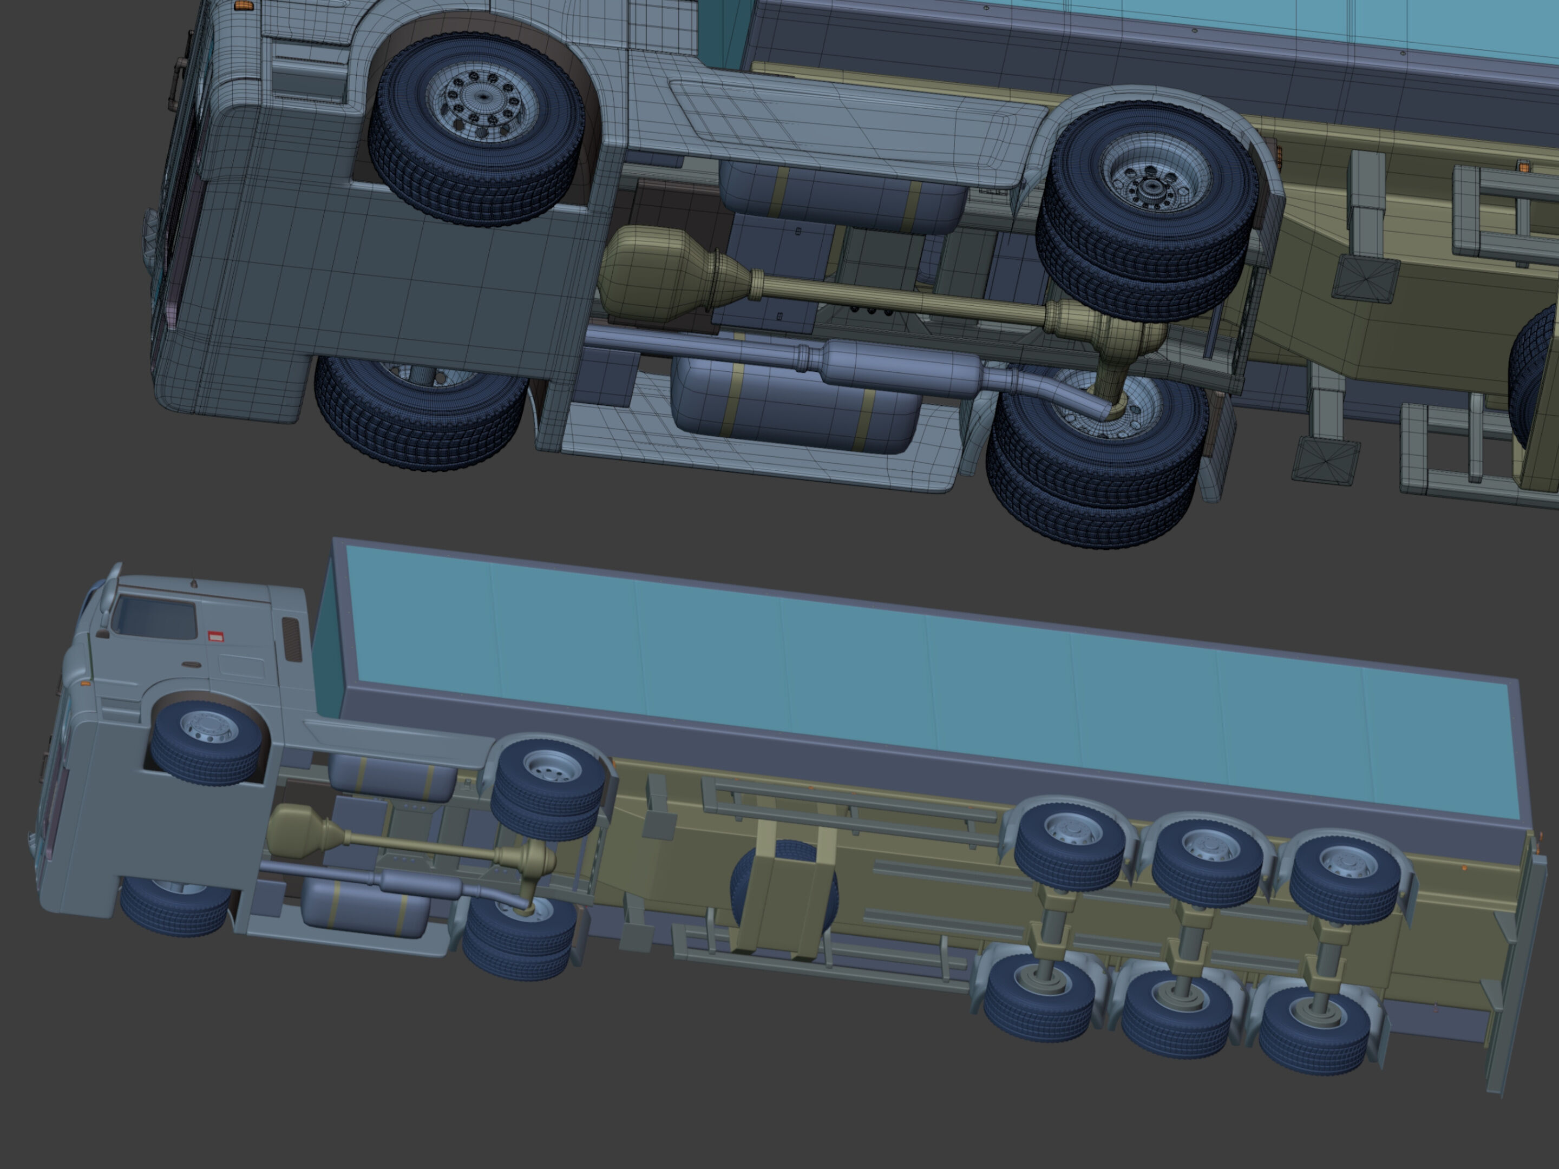
Task: Select the red badge on the cab side
Action: click(217, 636)
